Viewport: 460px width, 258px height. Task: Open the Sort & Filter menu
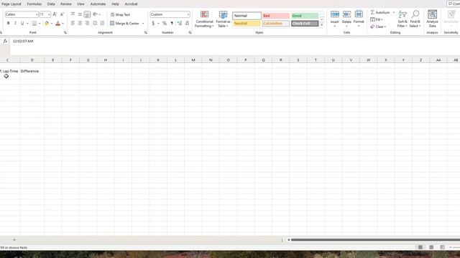(402, 19)
